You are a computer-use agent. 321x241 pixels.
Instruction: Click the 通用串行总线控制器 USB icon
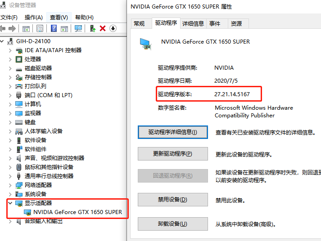click(x=18, y=176)
